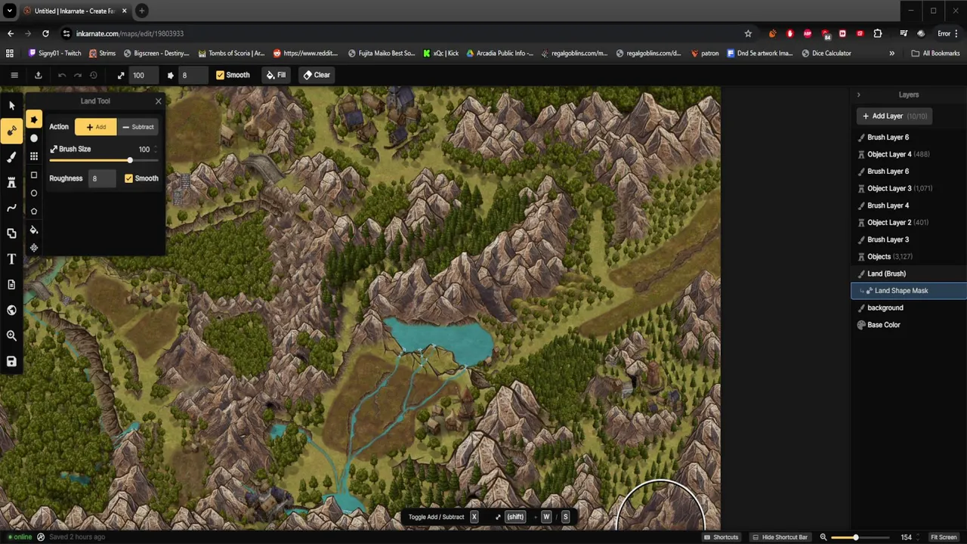Select the topmost Brush Layer 6

(909, 138)
